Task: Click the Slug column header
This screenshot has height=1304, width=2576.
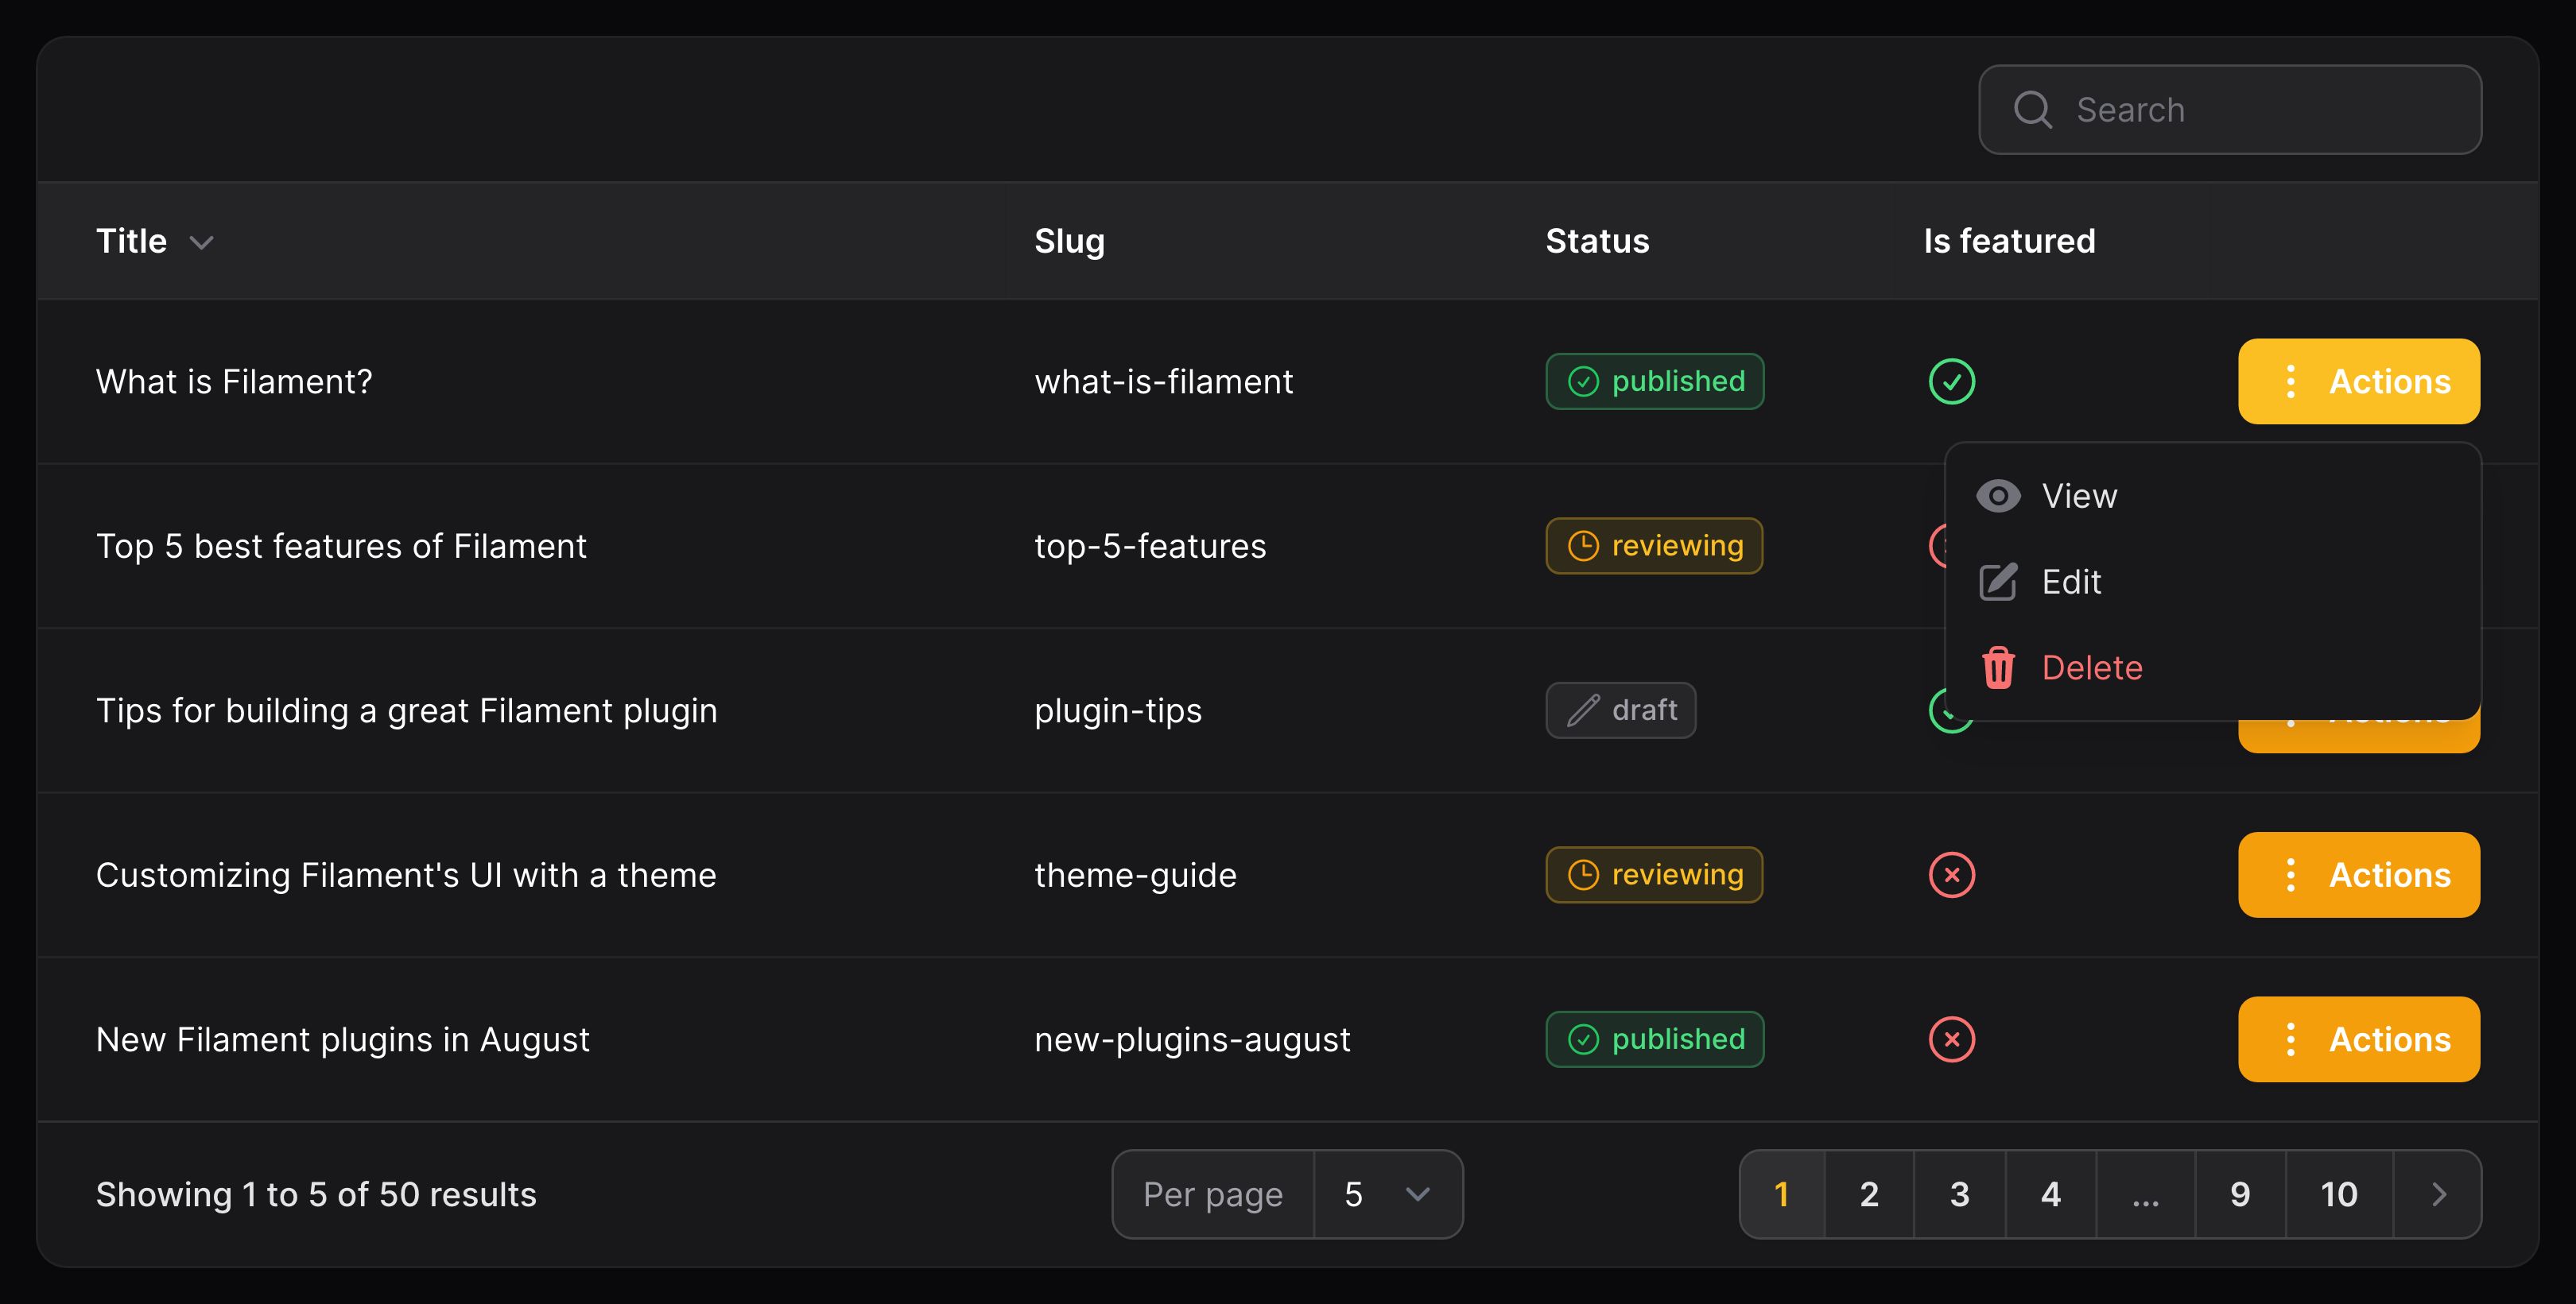Action: click(x=1069, y=241)
